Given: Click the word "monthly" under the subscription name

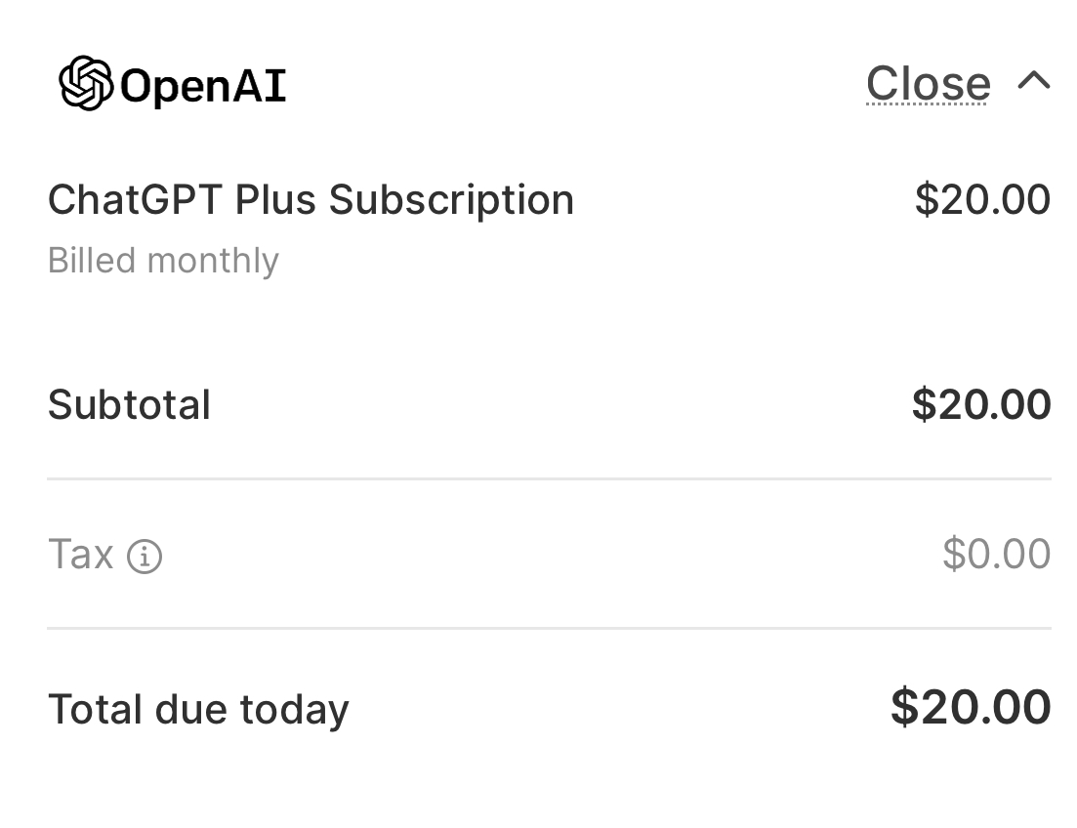Looking at the screenshot, I should 213,261.
